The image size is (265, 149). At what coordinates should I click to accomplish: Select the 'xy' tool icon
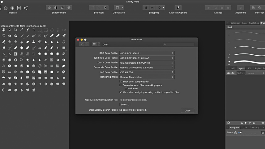click(x=10, y=72)
